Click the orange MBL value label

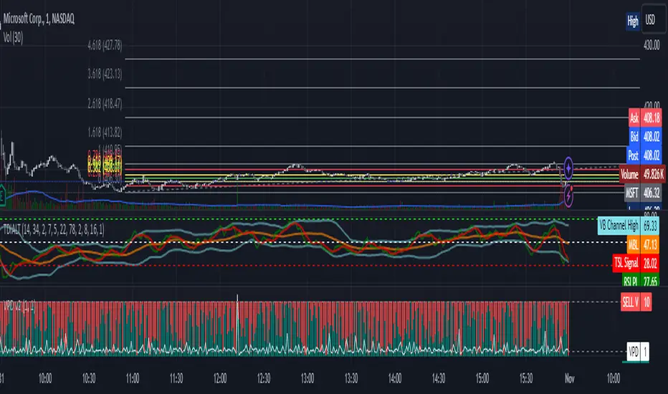click(x=643, y=245)
